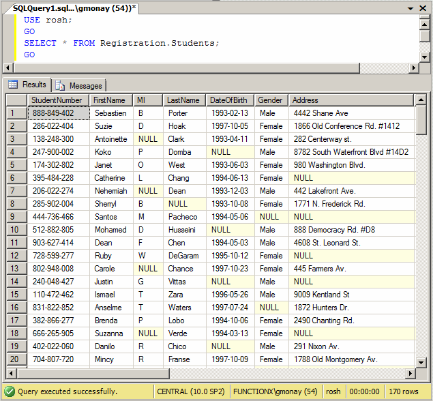The image size is (433, 401).
Task: Select the FirstName column header
Action: point(111,100)
